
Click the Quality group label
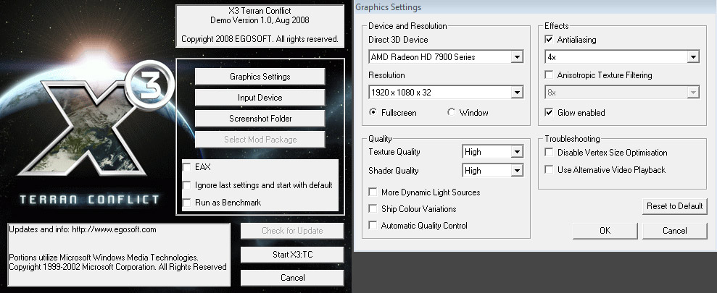pos(380,139)
